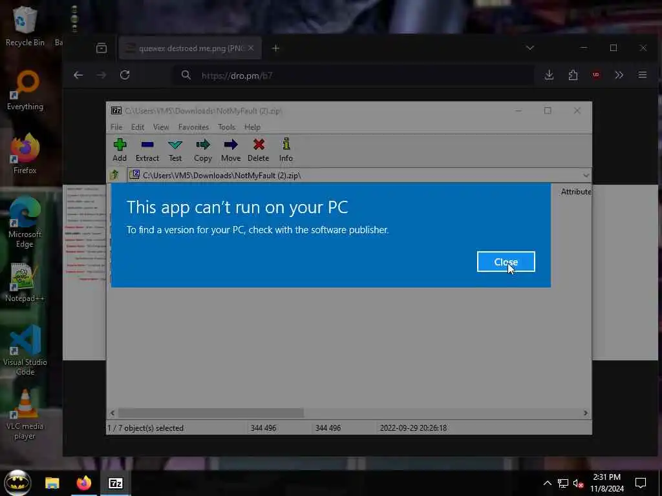Click the right arrow of 7-Zip scrollbar

click(x=585, y=413)
